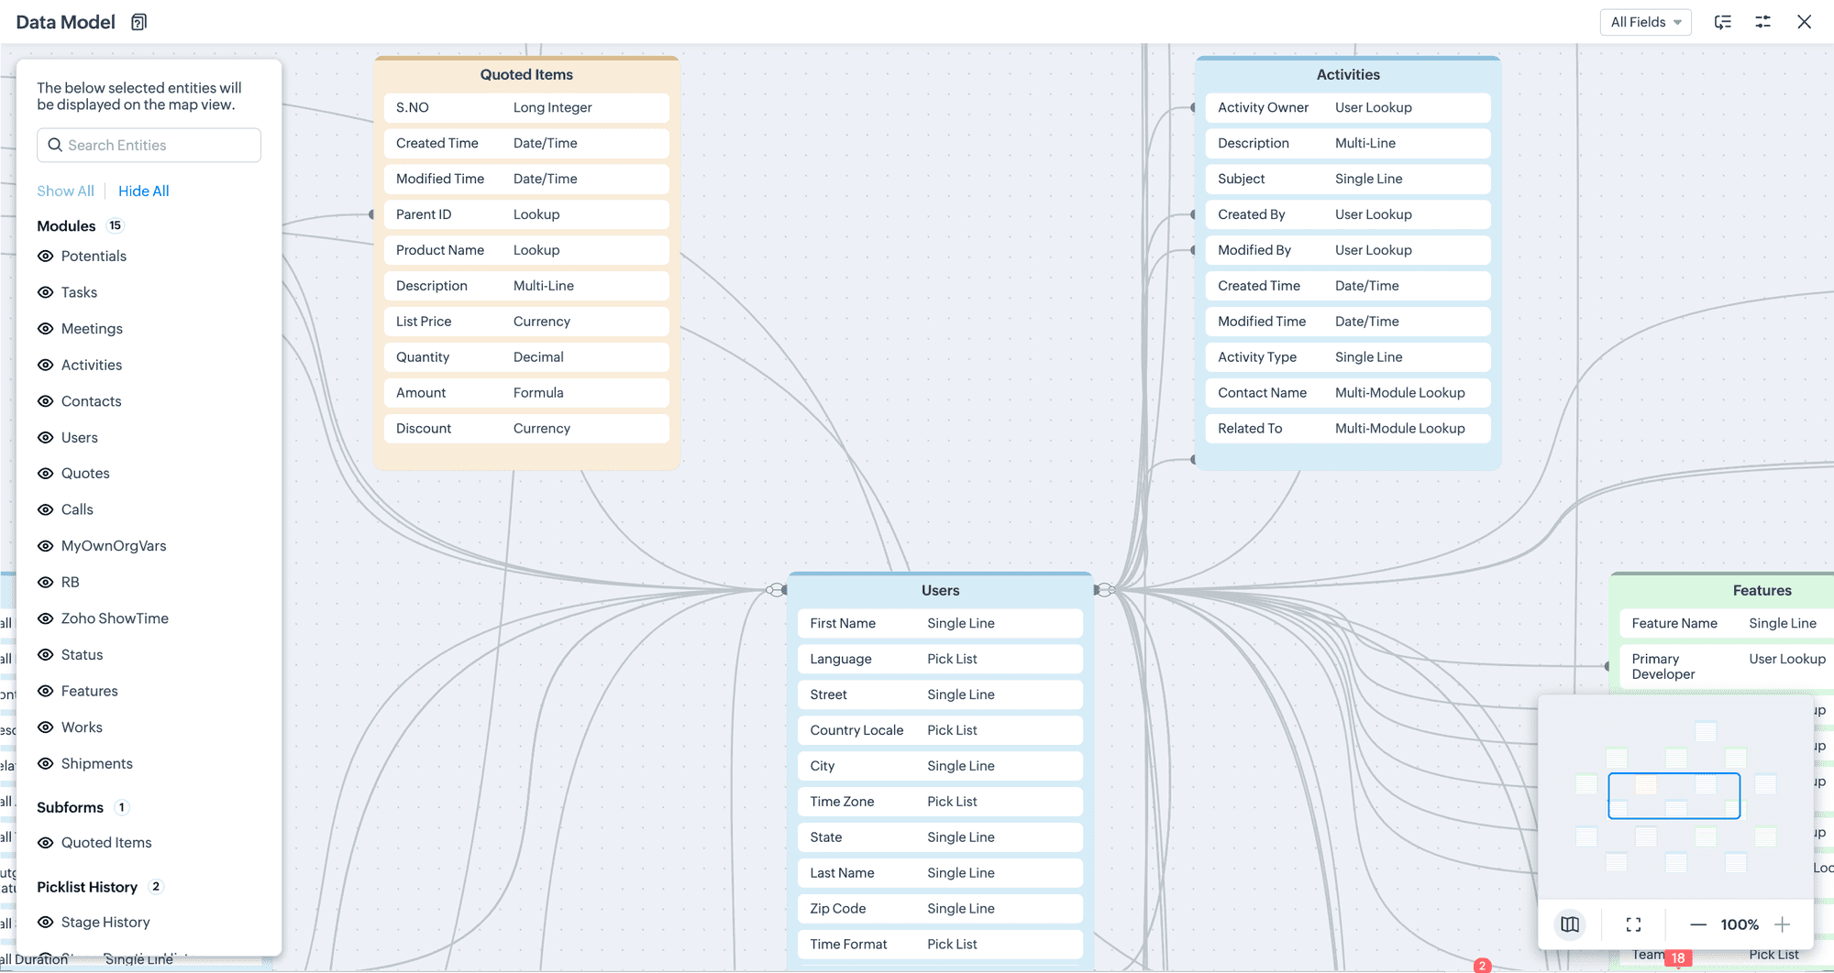
Task: Expand the left connector node of Users
Action: (x=775, y=590)
